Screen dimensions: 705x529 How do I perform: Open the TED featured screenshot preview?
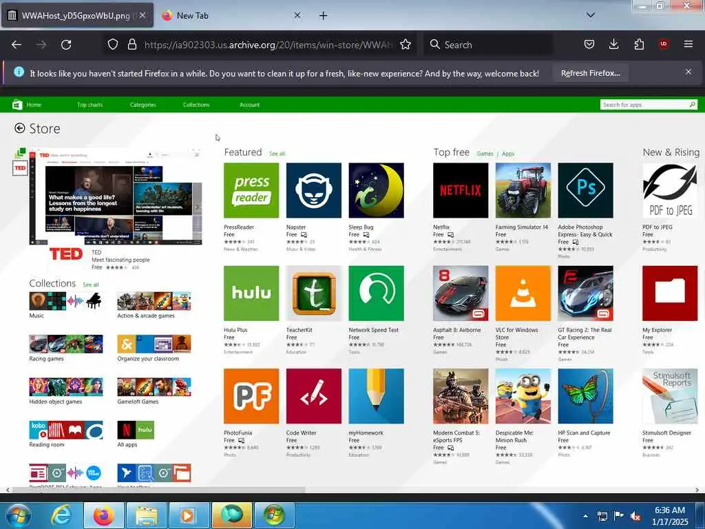tap(116, 198)
